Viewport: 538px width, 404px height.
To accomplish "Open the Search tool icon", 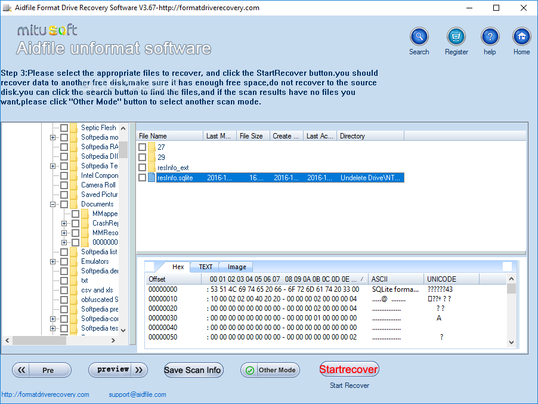I will (419, 36).
